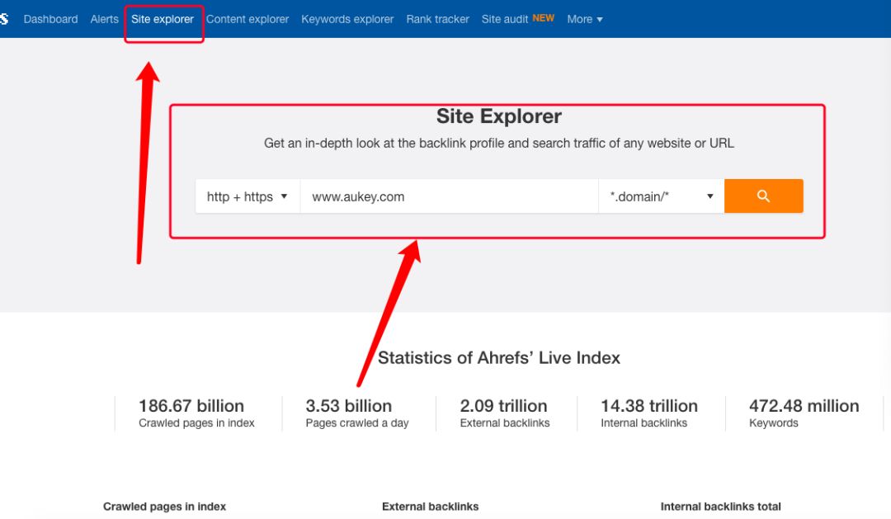Navigate to Rank tracker
The height and width of the screenshot is (519, 891).
pyautogui.click(x=437, y=19)
